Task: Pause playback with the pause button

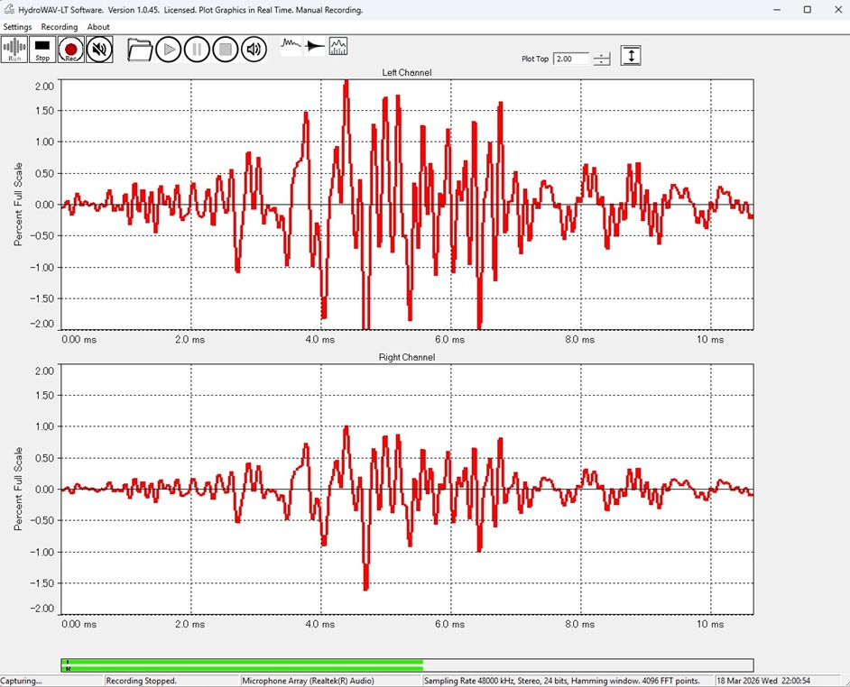Action: click(x=197, y=50)
